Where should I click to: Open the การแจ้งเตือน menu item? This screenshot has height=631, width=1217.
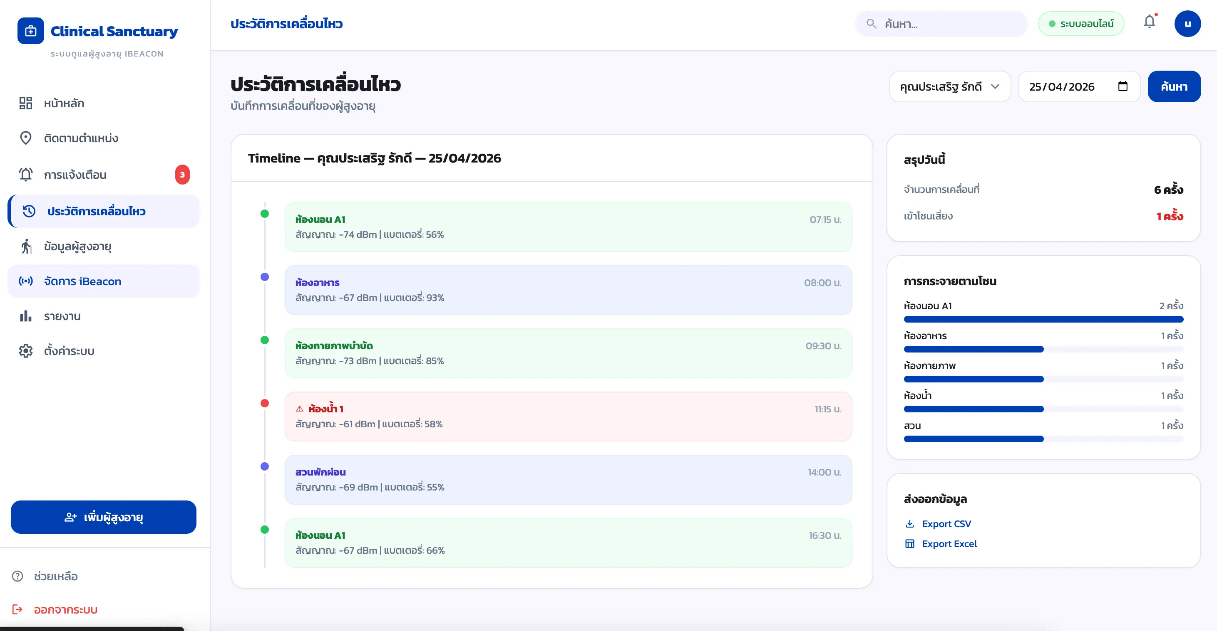click(x=104, y=175)
